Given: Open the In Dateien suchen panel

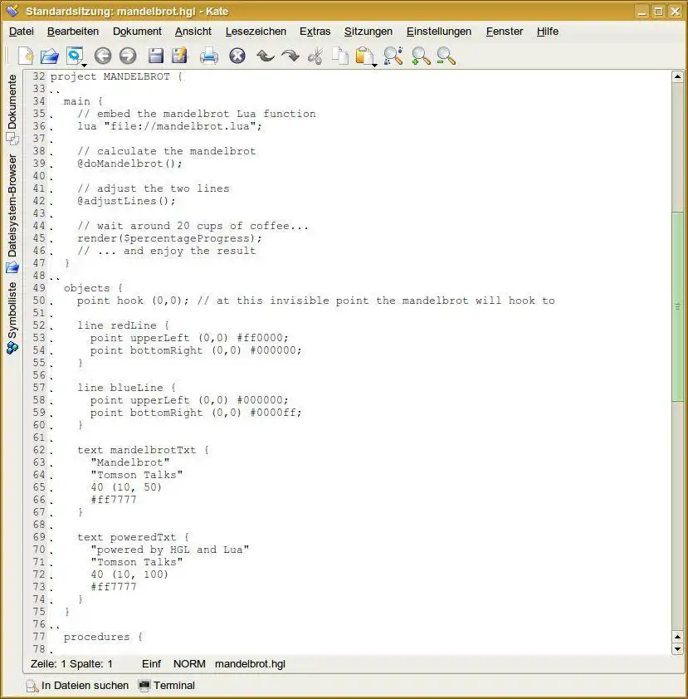Looking at the screenshot, I should pos(77,685).
